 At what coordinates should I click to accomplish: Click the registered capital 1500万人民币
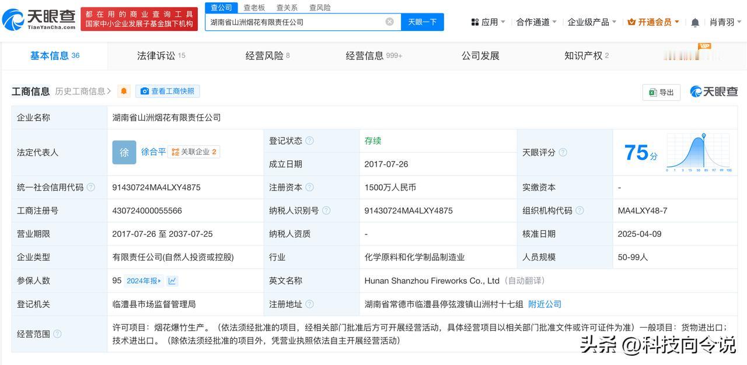click(390, 187)
